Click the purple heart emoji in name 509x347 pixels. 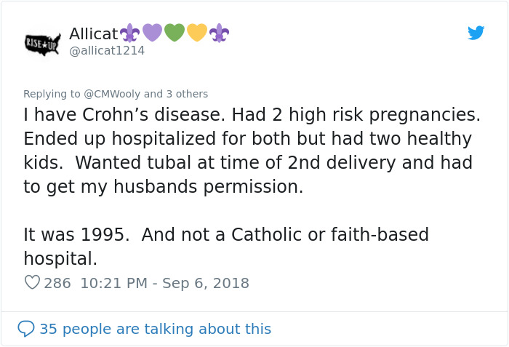tap(152, 33)
